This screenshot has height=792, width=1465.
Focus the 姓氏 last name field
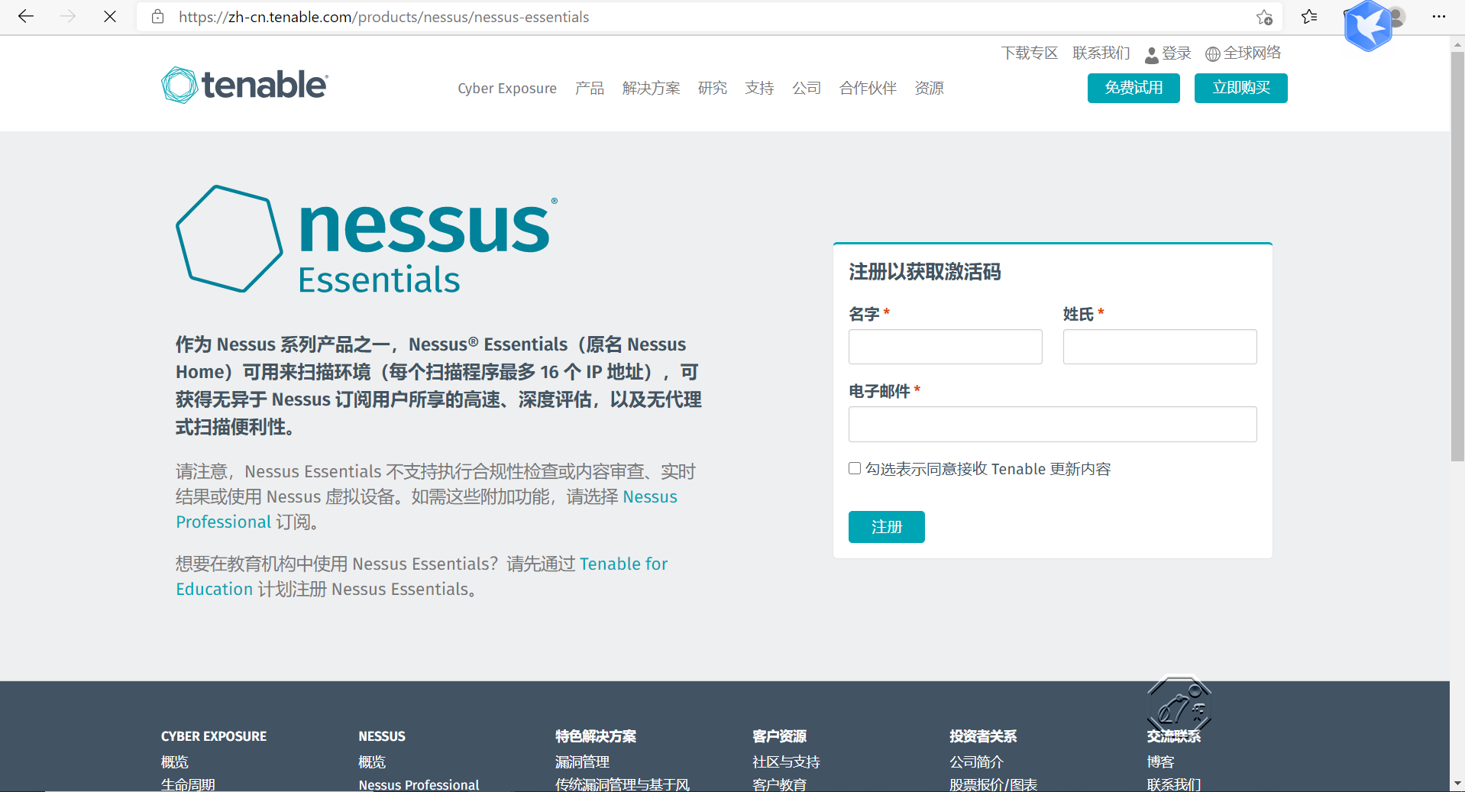click(1159, 347)
